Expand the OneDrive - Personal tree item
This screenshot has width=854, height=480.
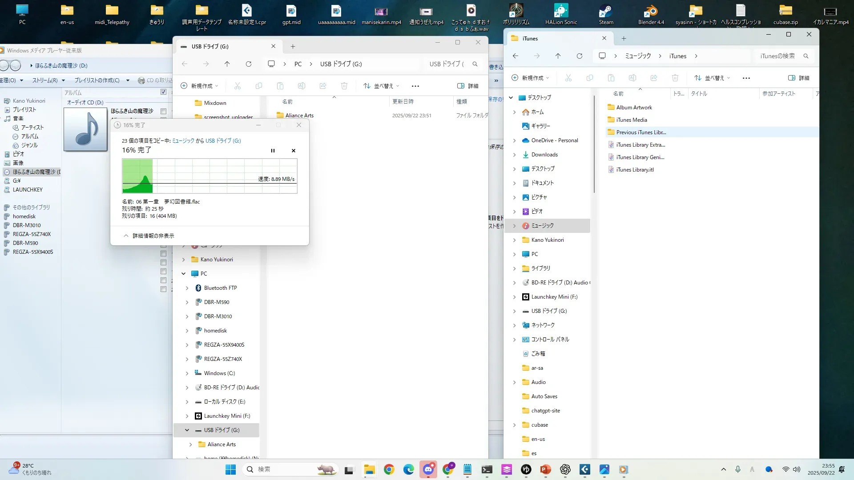click(x=515, y=140)
